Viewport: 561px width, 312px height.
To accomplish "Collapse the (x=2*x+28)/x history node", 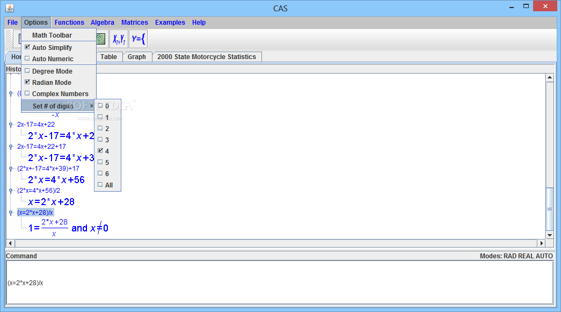I will coord(10,212).
